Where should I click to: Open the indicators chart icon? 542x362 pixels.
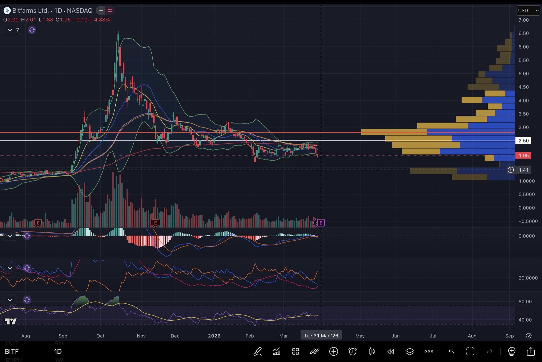(x=277, y=351)
